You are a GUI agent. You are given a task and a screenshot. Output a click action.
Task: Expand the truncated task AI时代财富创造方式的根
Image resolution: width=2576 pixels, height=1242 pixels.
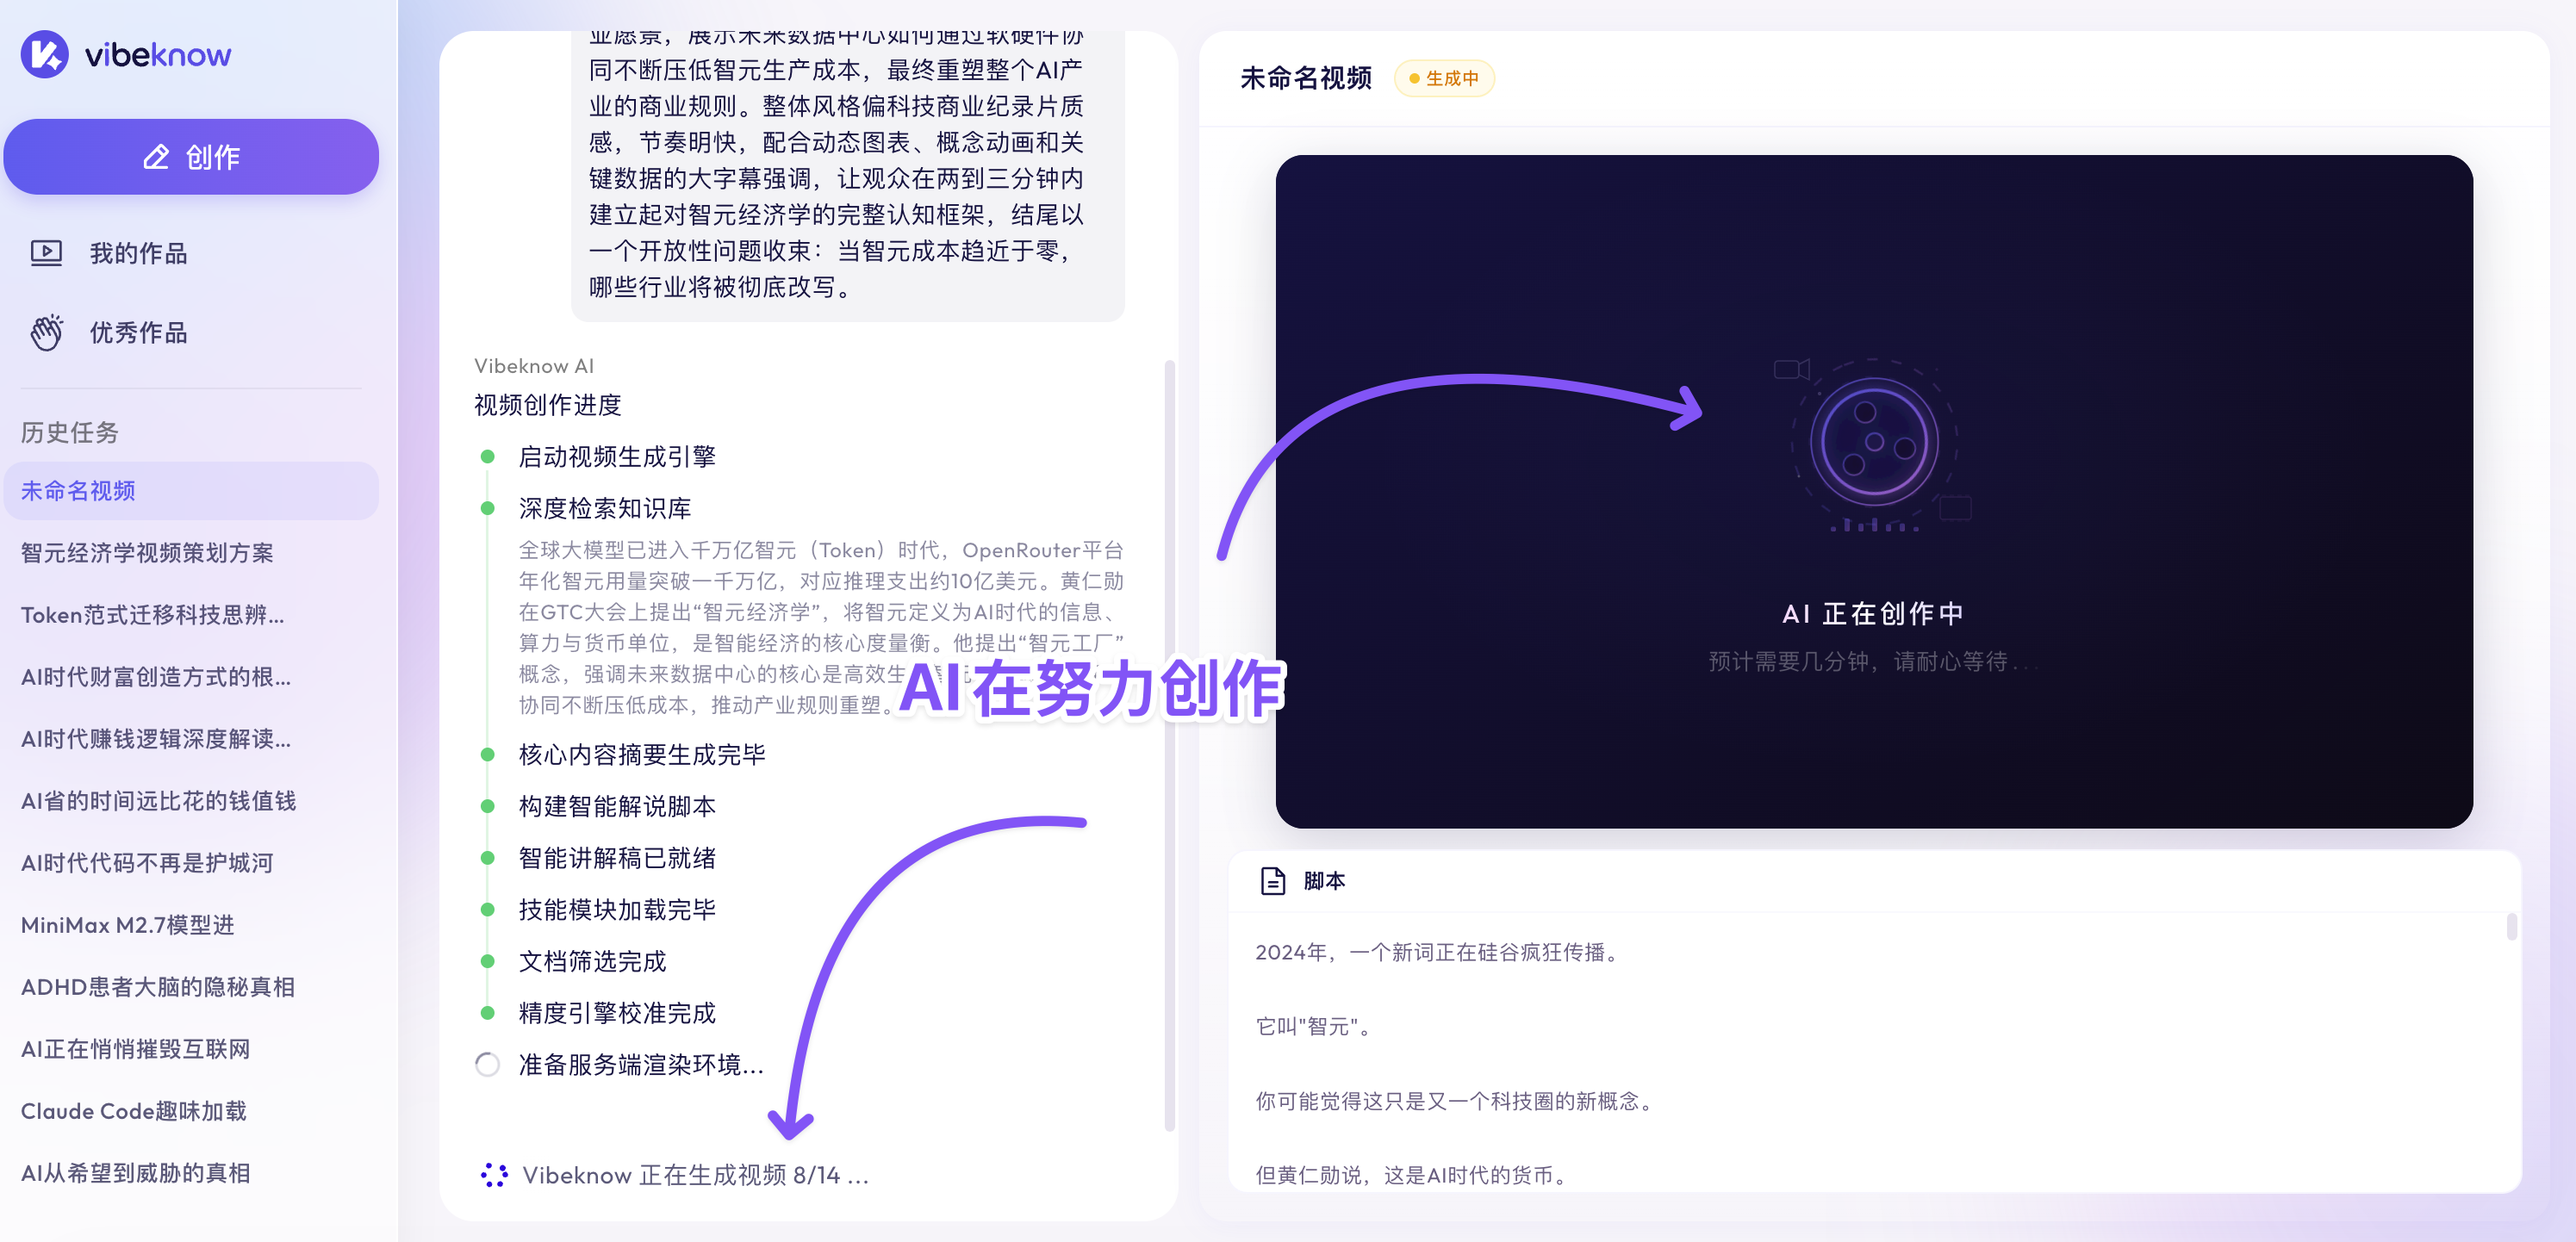pos(156,677)
